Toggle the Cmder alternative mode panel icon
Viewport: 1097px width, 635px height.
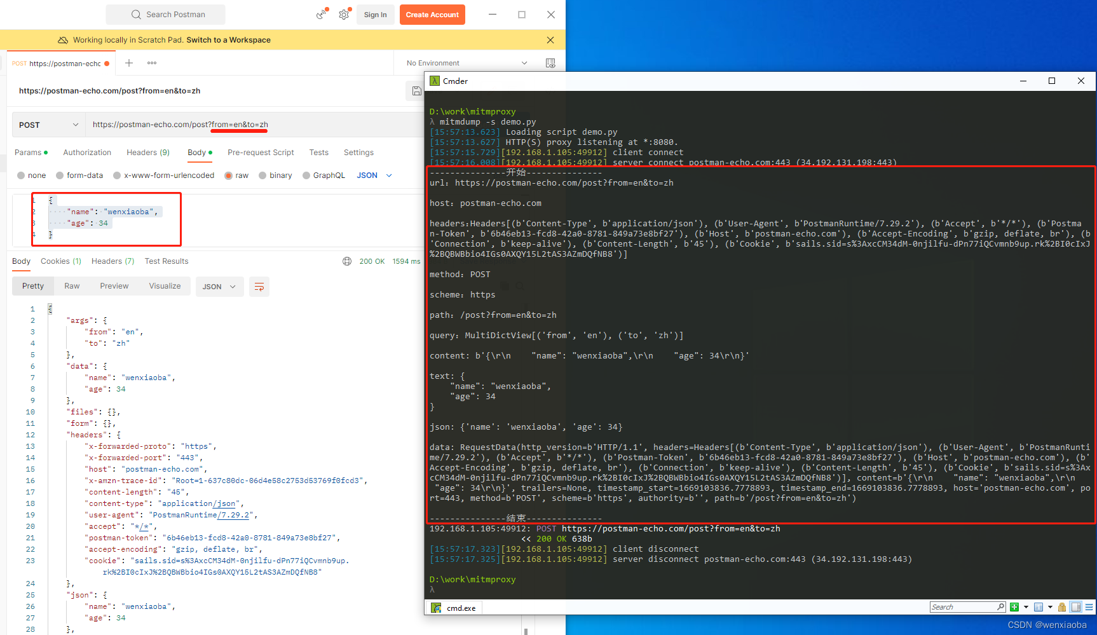click(x=1076, y=607)
